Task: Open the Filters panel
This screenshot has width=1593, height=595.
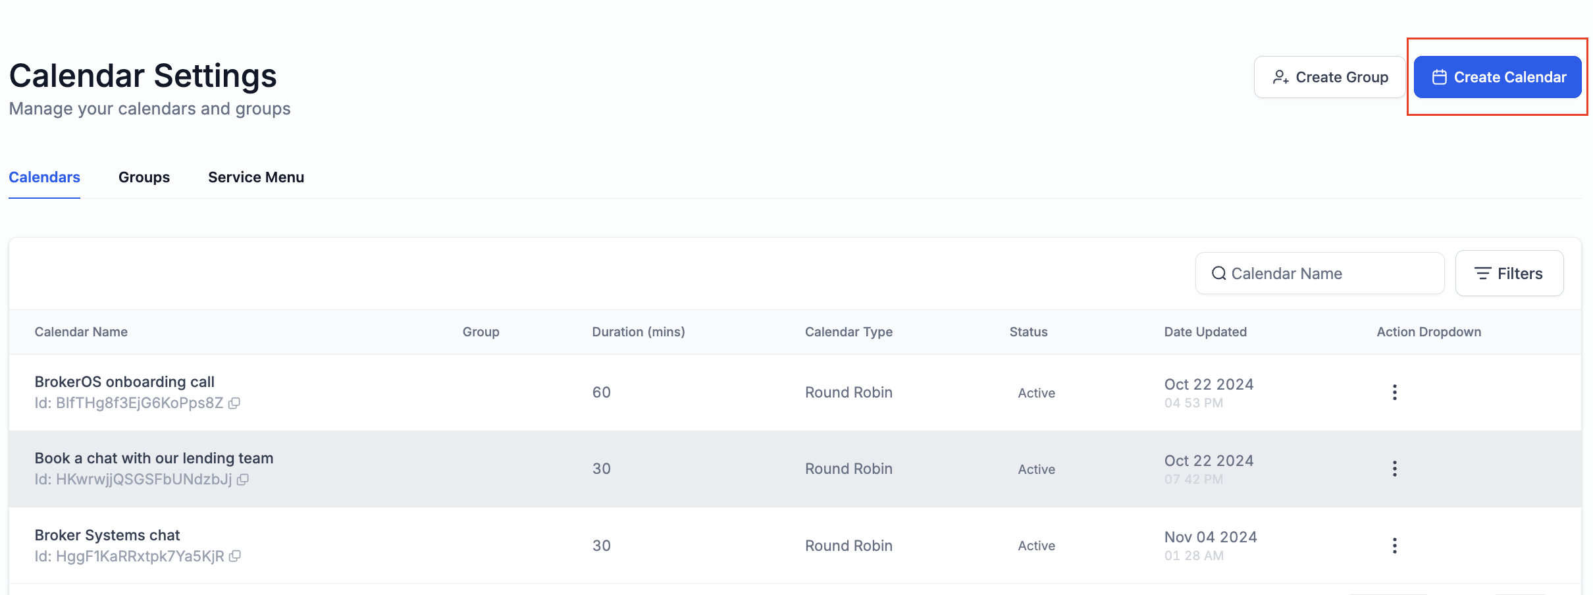Action: click(1509, 273)
